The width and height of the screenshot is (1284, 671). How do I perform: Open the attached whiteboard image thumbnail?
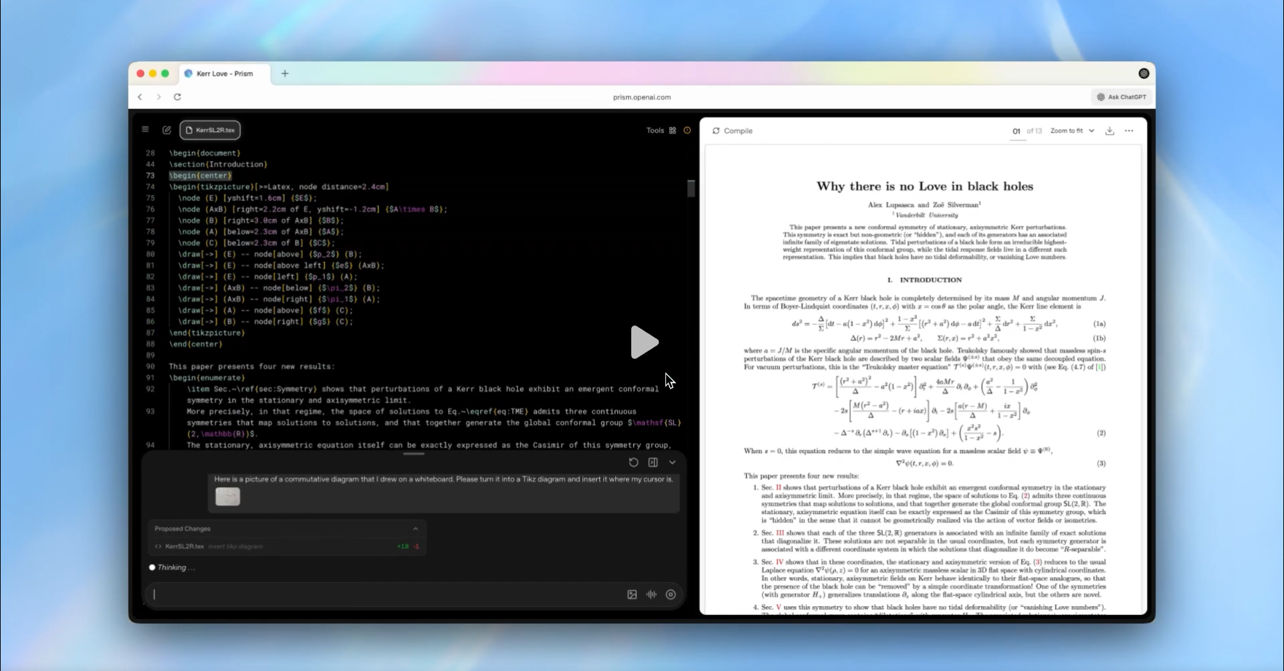227,497
